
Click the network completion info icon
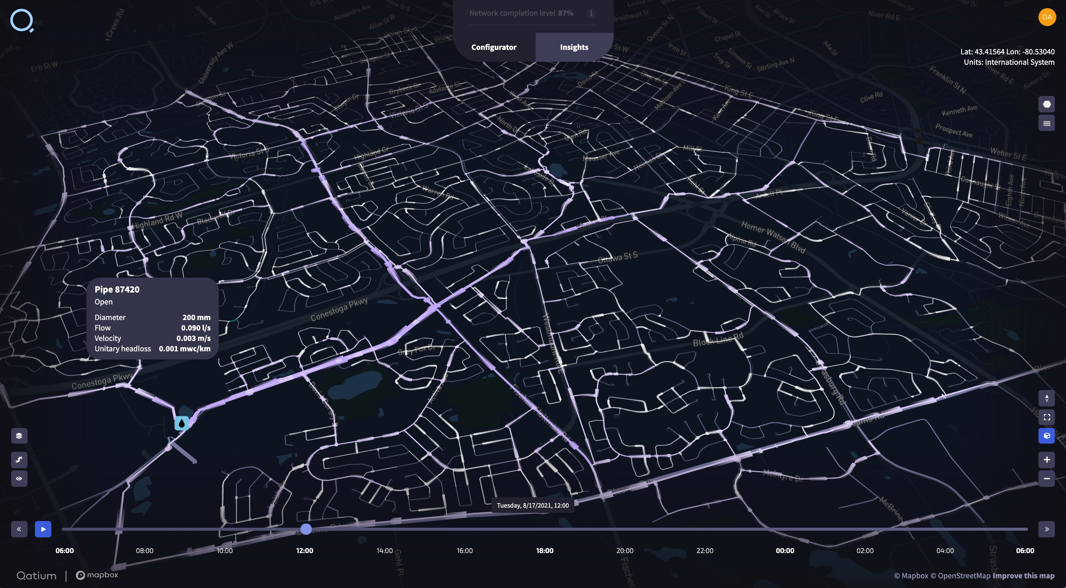(x=591, y=13)
